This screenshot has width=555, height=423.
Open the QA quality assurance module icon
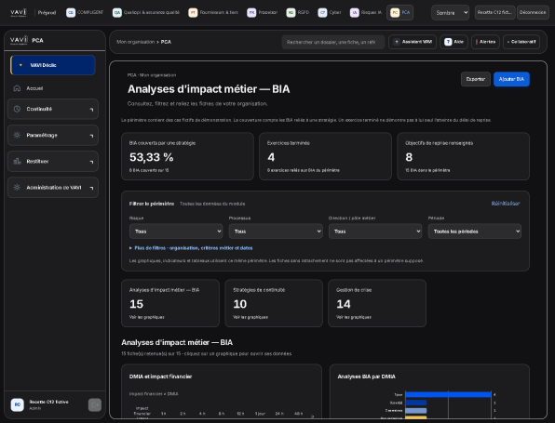pos(116,13)
